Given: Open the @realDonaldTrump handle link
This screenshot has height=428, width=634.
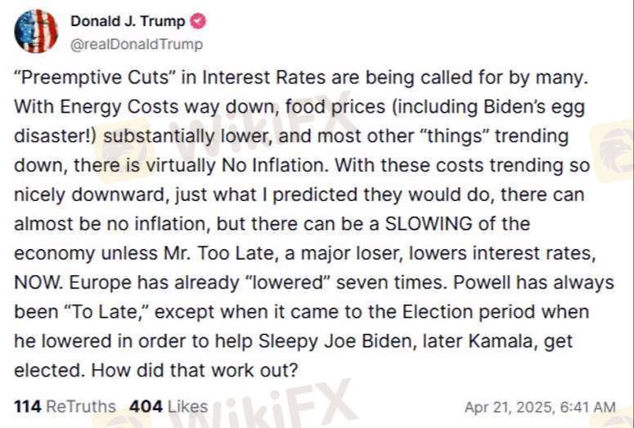Looking at the screenshot, I should pos(137,44).
